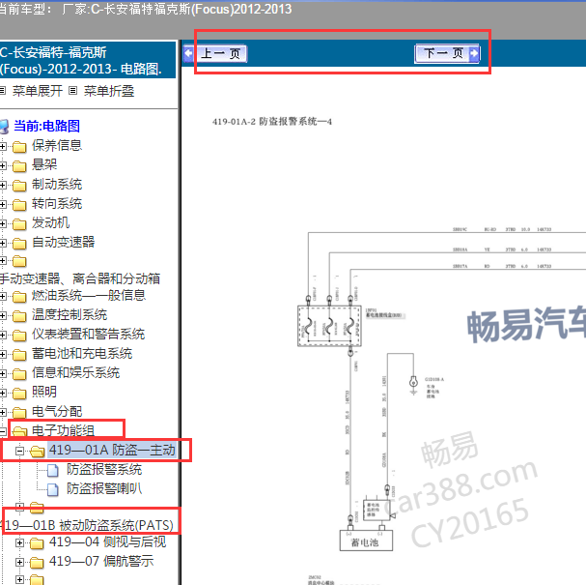The image size is (586, 585).
Task: Expand the 燃油系统—一般信息 node
Action: pos(3,297)
